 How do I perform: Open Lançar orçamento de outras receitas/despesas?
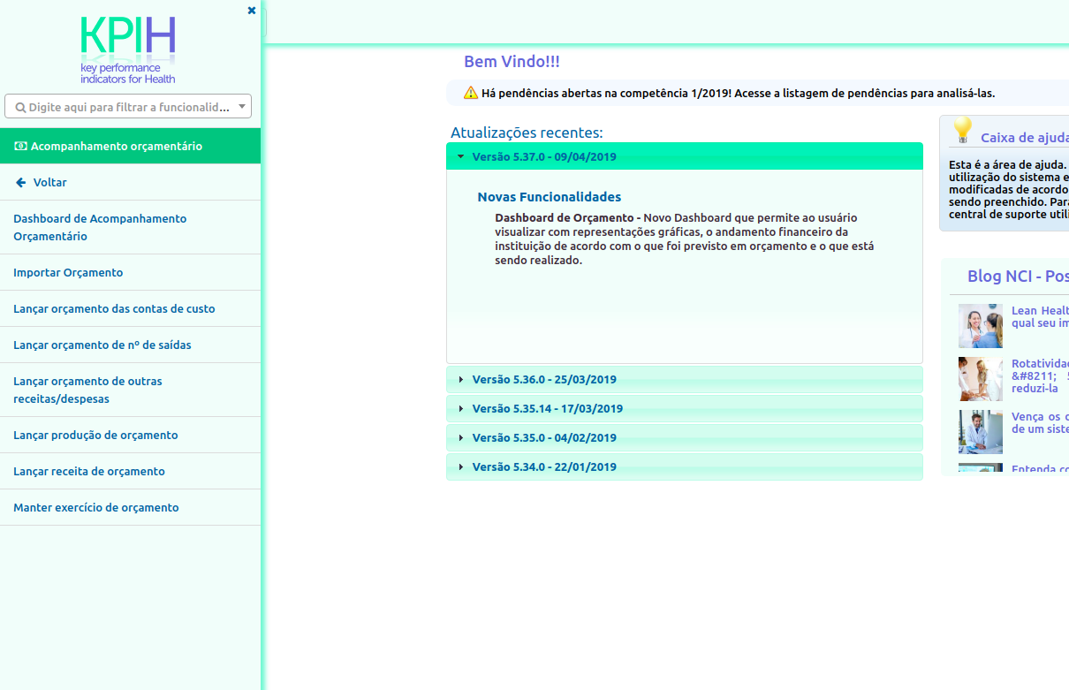[130, 390]
